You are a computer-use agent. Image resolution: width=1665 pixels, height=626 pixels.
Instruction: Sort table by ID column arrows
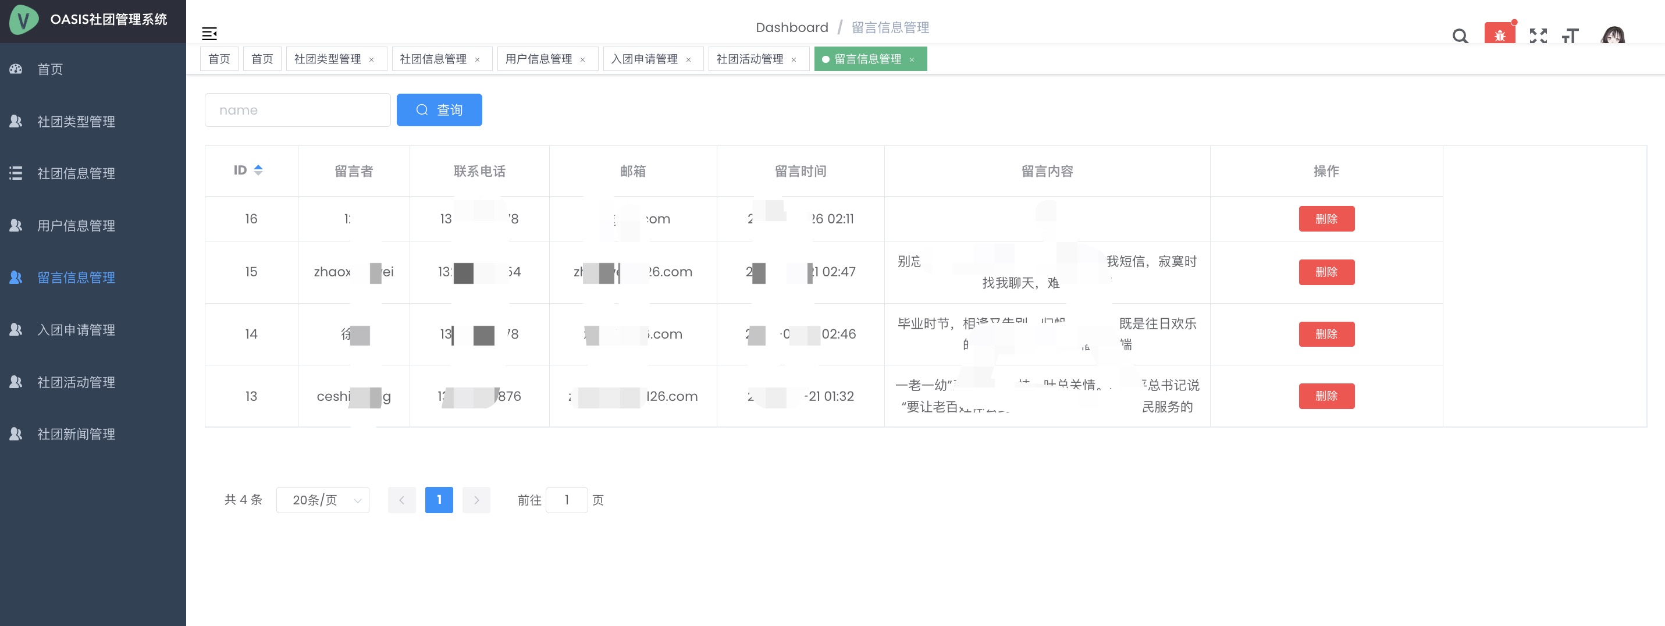tap(258, 170)
